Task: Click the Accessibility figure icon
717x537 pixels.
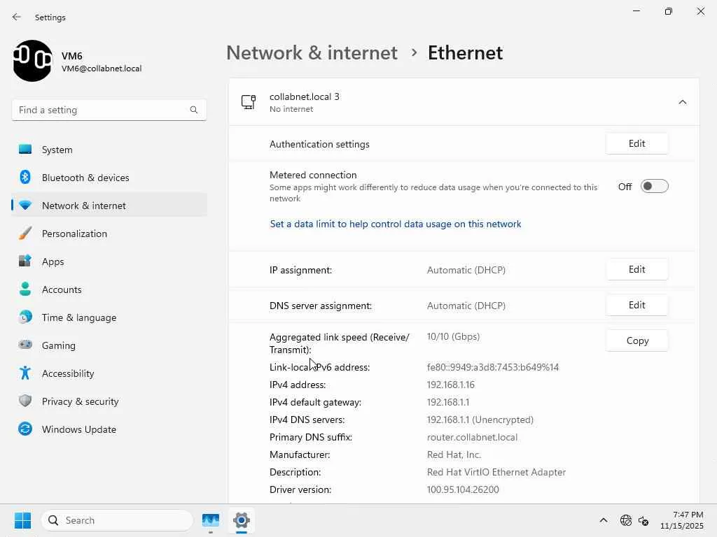Action: (x=25, y=373)
